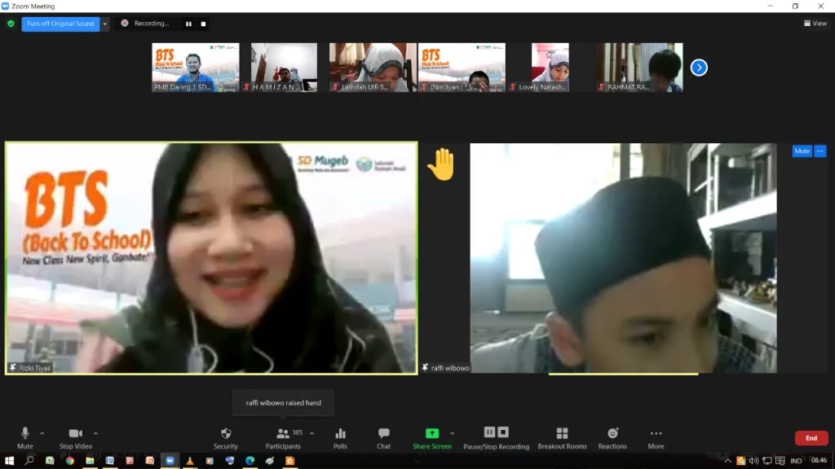Click Turn off Original Sound

point(60,24)
